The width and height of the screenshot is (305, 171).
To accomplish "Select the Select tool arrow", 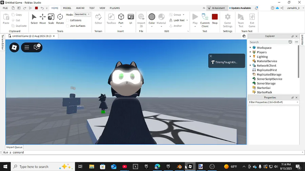I will 34,19.
